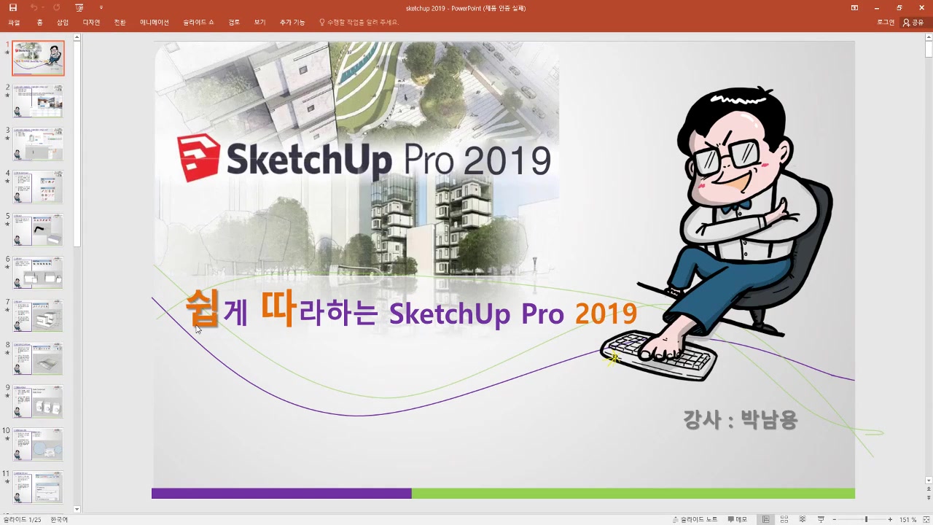This screenshot has width=933, height=525.
Task: Switch to Slide Sorter view
Action: (784, 520)
